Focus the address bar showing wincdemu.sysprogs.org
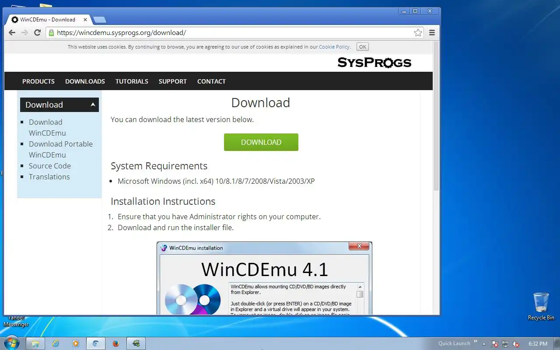 [234, 32]
